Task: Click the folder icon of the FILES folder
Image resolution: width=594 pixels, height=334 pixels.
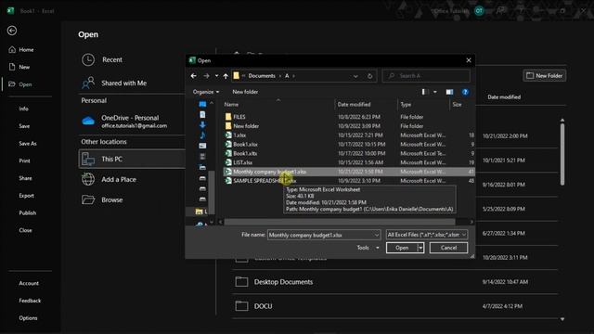Action: pyautogui.click(x=228, y=117)
